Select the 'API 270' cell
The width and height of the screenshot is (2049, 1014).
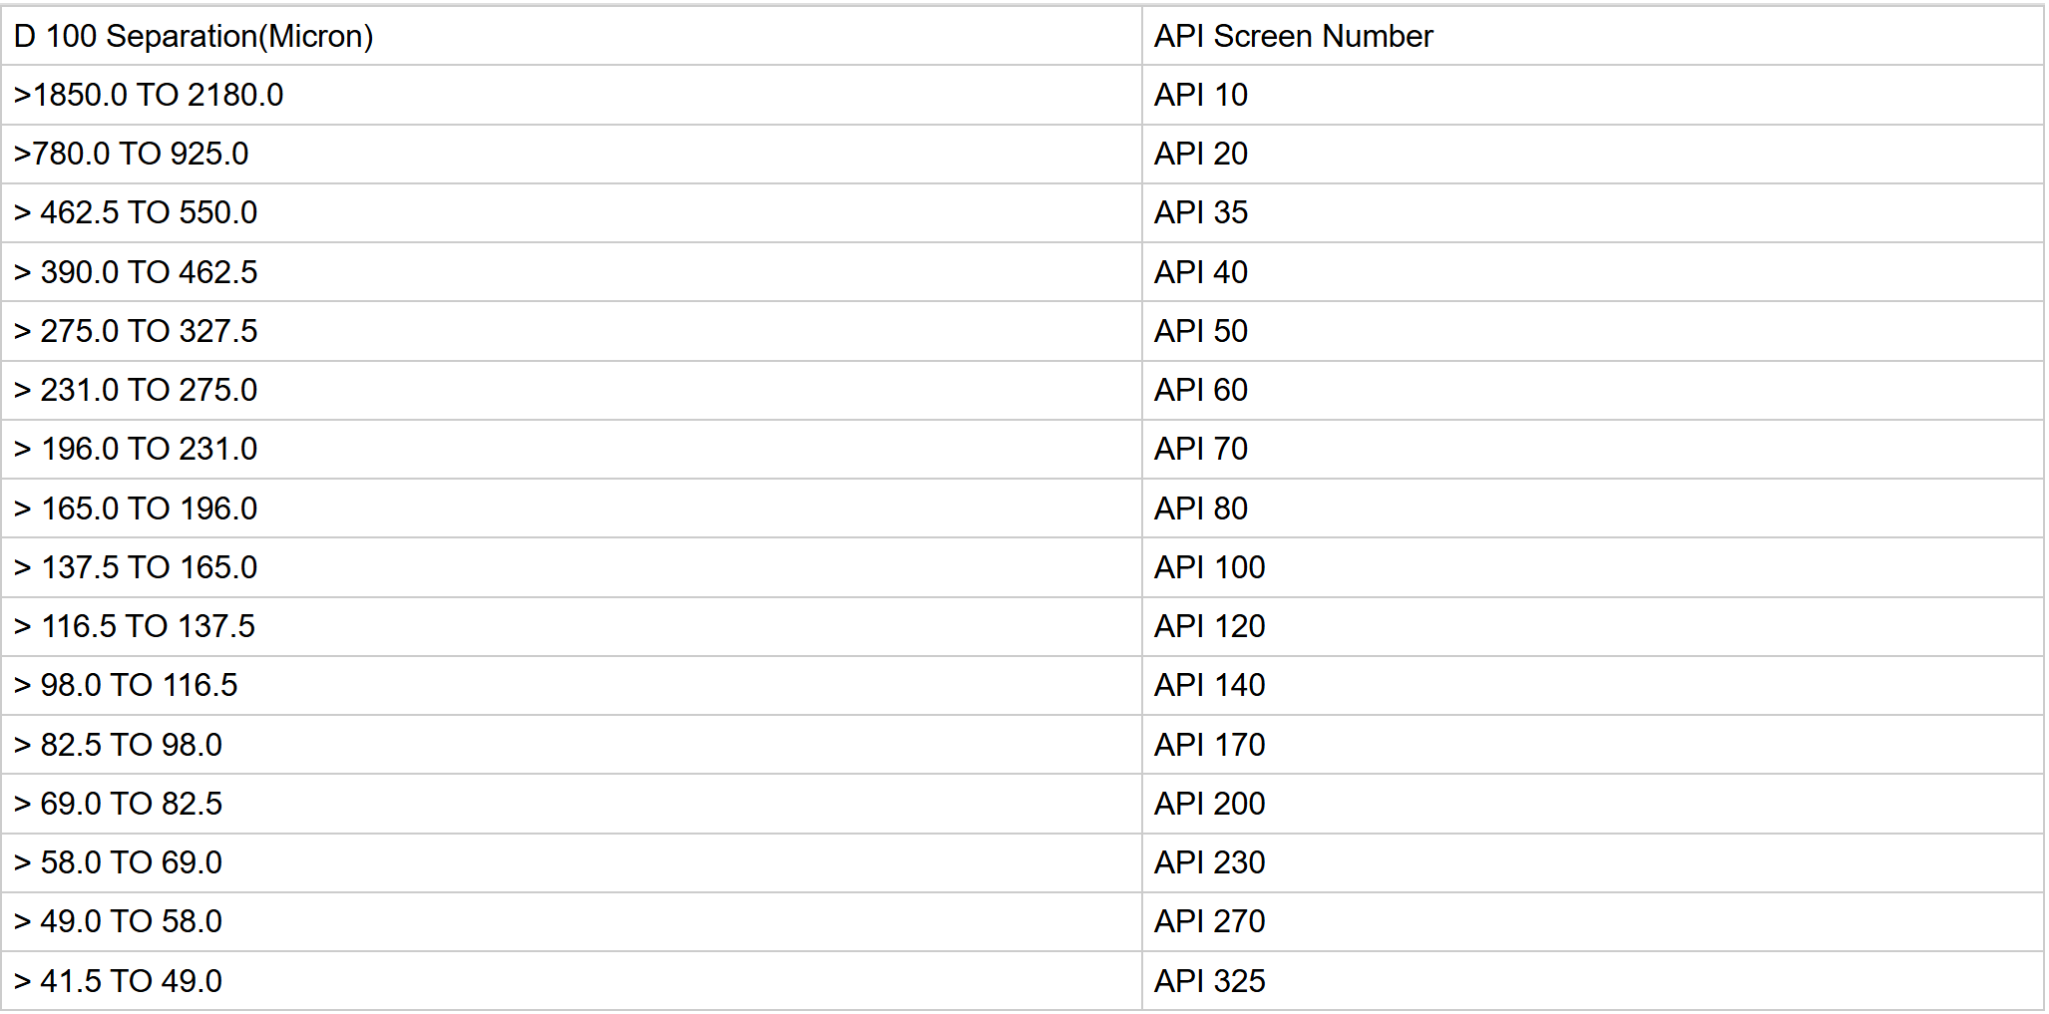1209,921
